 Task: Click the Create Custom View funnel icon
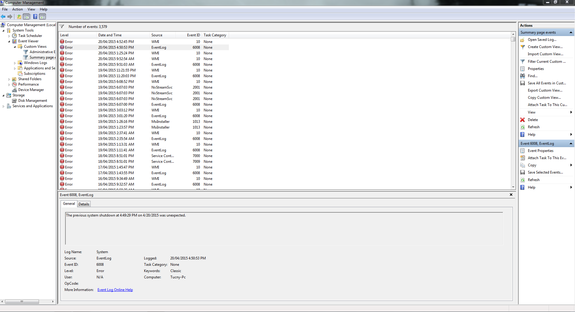[x=523, y=47]
